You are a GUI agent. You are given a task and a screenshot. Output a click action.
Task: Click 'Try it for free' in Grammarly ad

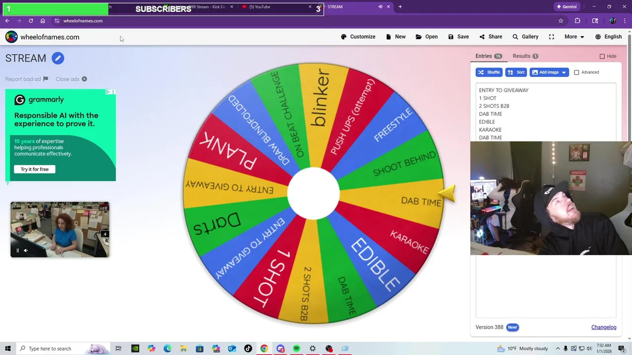click(x=35, y=169)
